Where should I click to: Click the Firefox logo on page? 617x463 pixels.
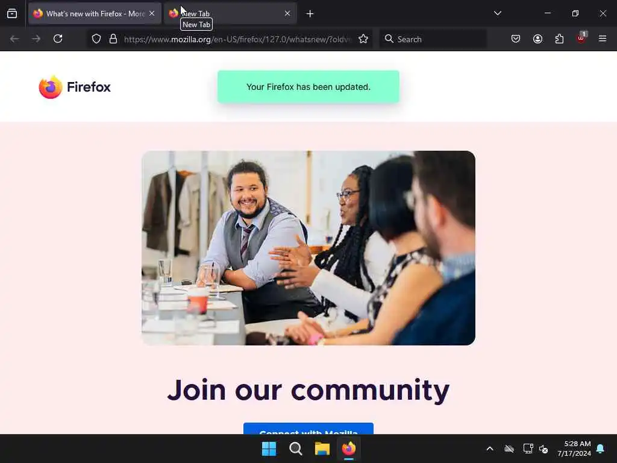[75, 87]
